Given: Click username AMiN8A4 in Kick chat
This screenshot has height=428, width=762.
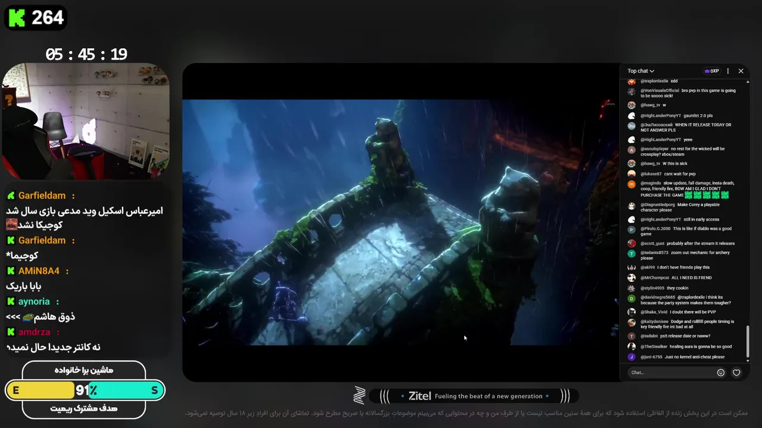Looking at the screenshot, I should point(39,271).
